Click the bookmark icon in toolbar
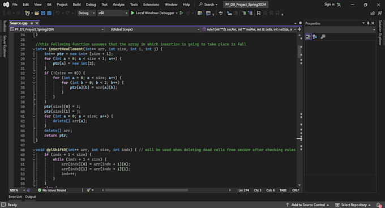 [x=259, y=13]
